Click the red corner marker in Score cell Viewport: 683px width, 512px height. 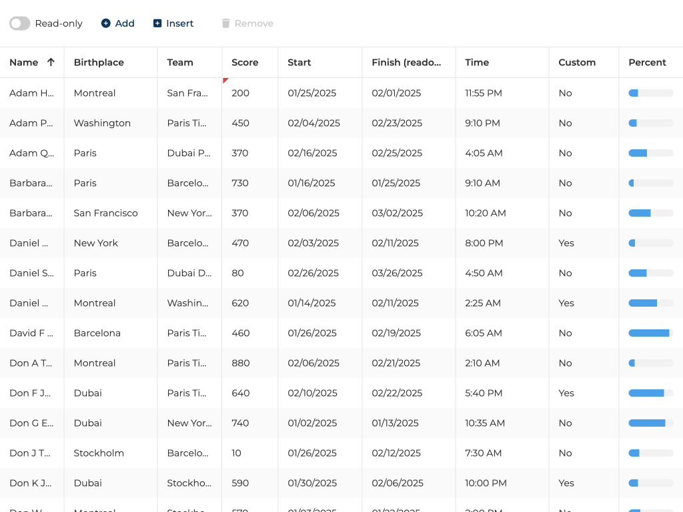click(x=225, y=80)
